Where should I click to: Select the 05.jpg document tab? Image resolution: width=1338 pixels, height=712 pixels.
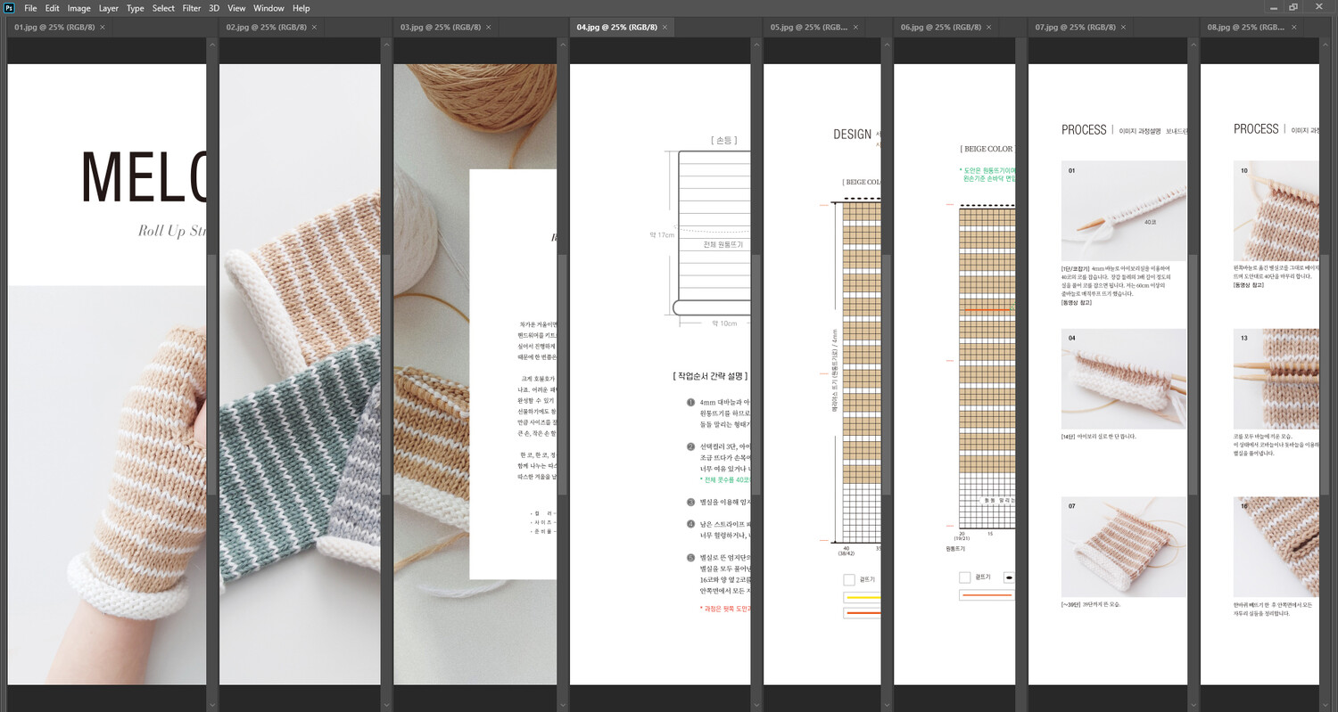pos(808,28)
